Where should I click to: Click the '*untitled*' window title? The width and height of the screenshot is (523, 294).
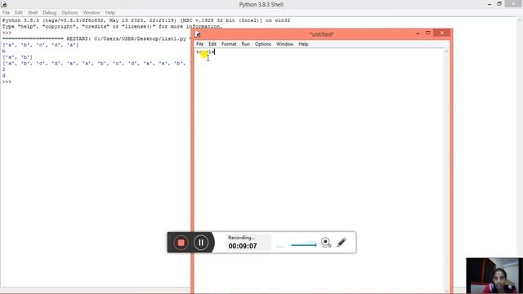click(x=321, y=34)
